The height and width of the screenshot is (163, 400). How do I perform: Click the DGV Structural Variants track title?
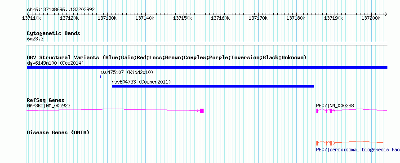(167, 57)
